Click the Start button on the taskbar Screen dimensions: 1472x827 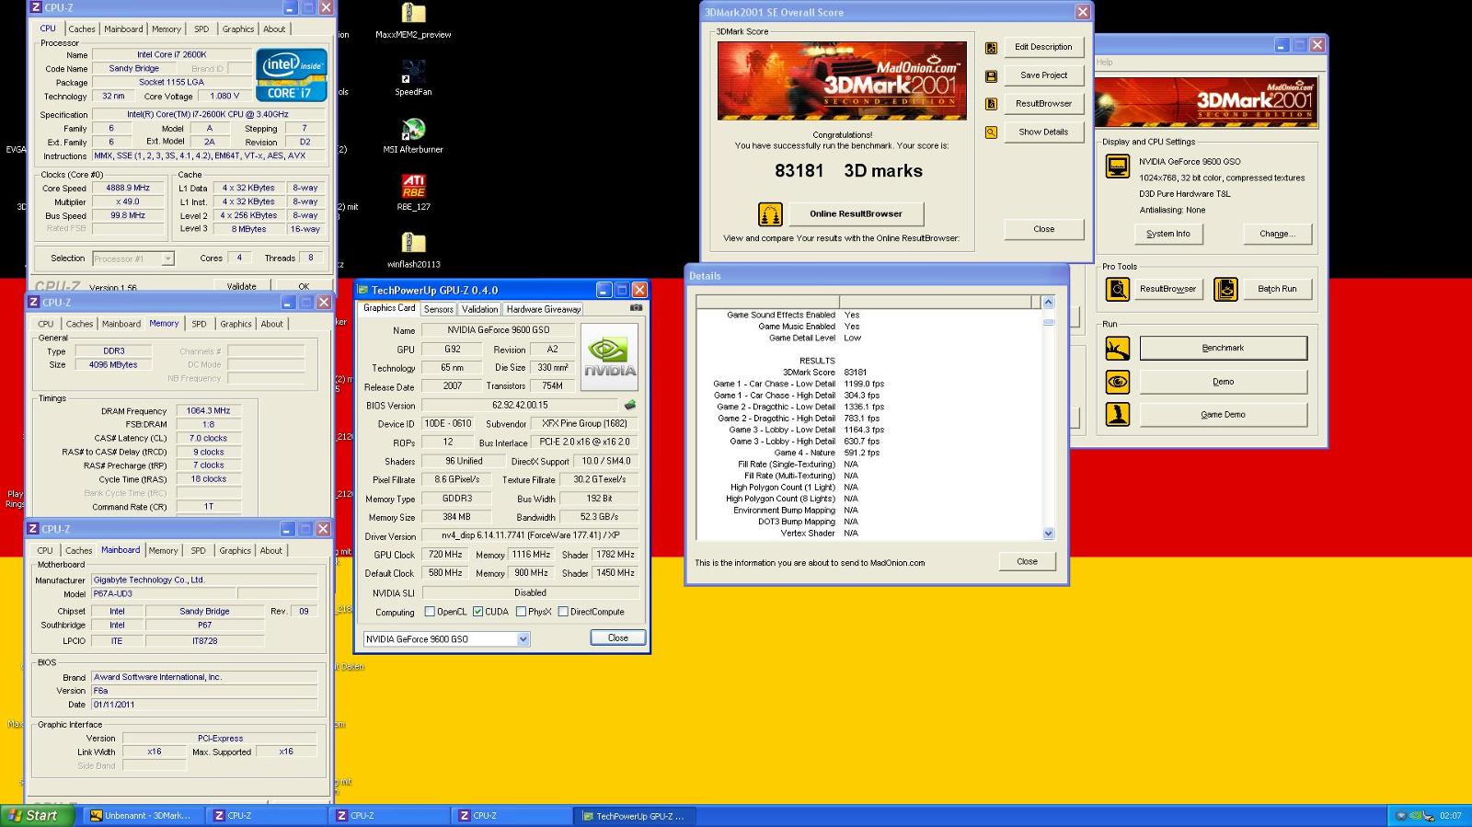pyautogui.click(x=38, y=816)
